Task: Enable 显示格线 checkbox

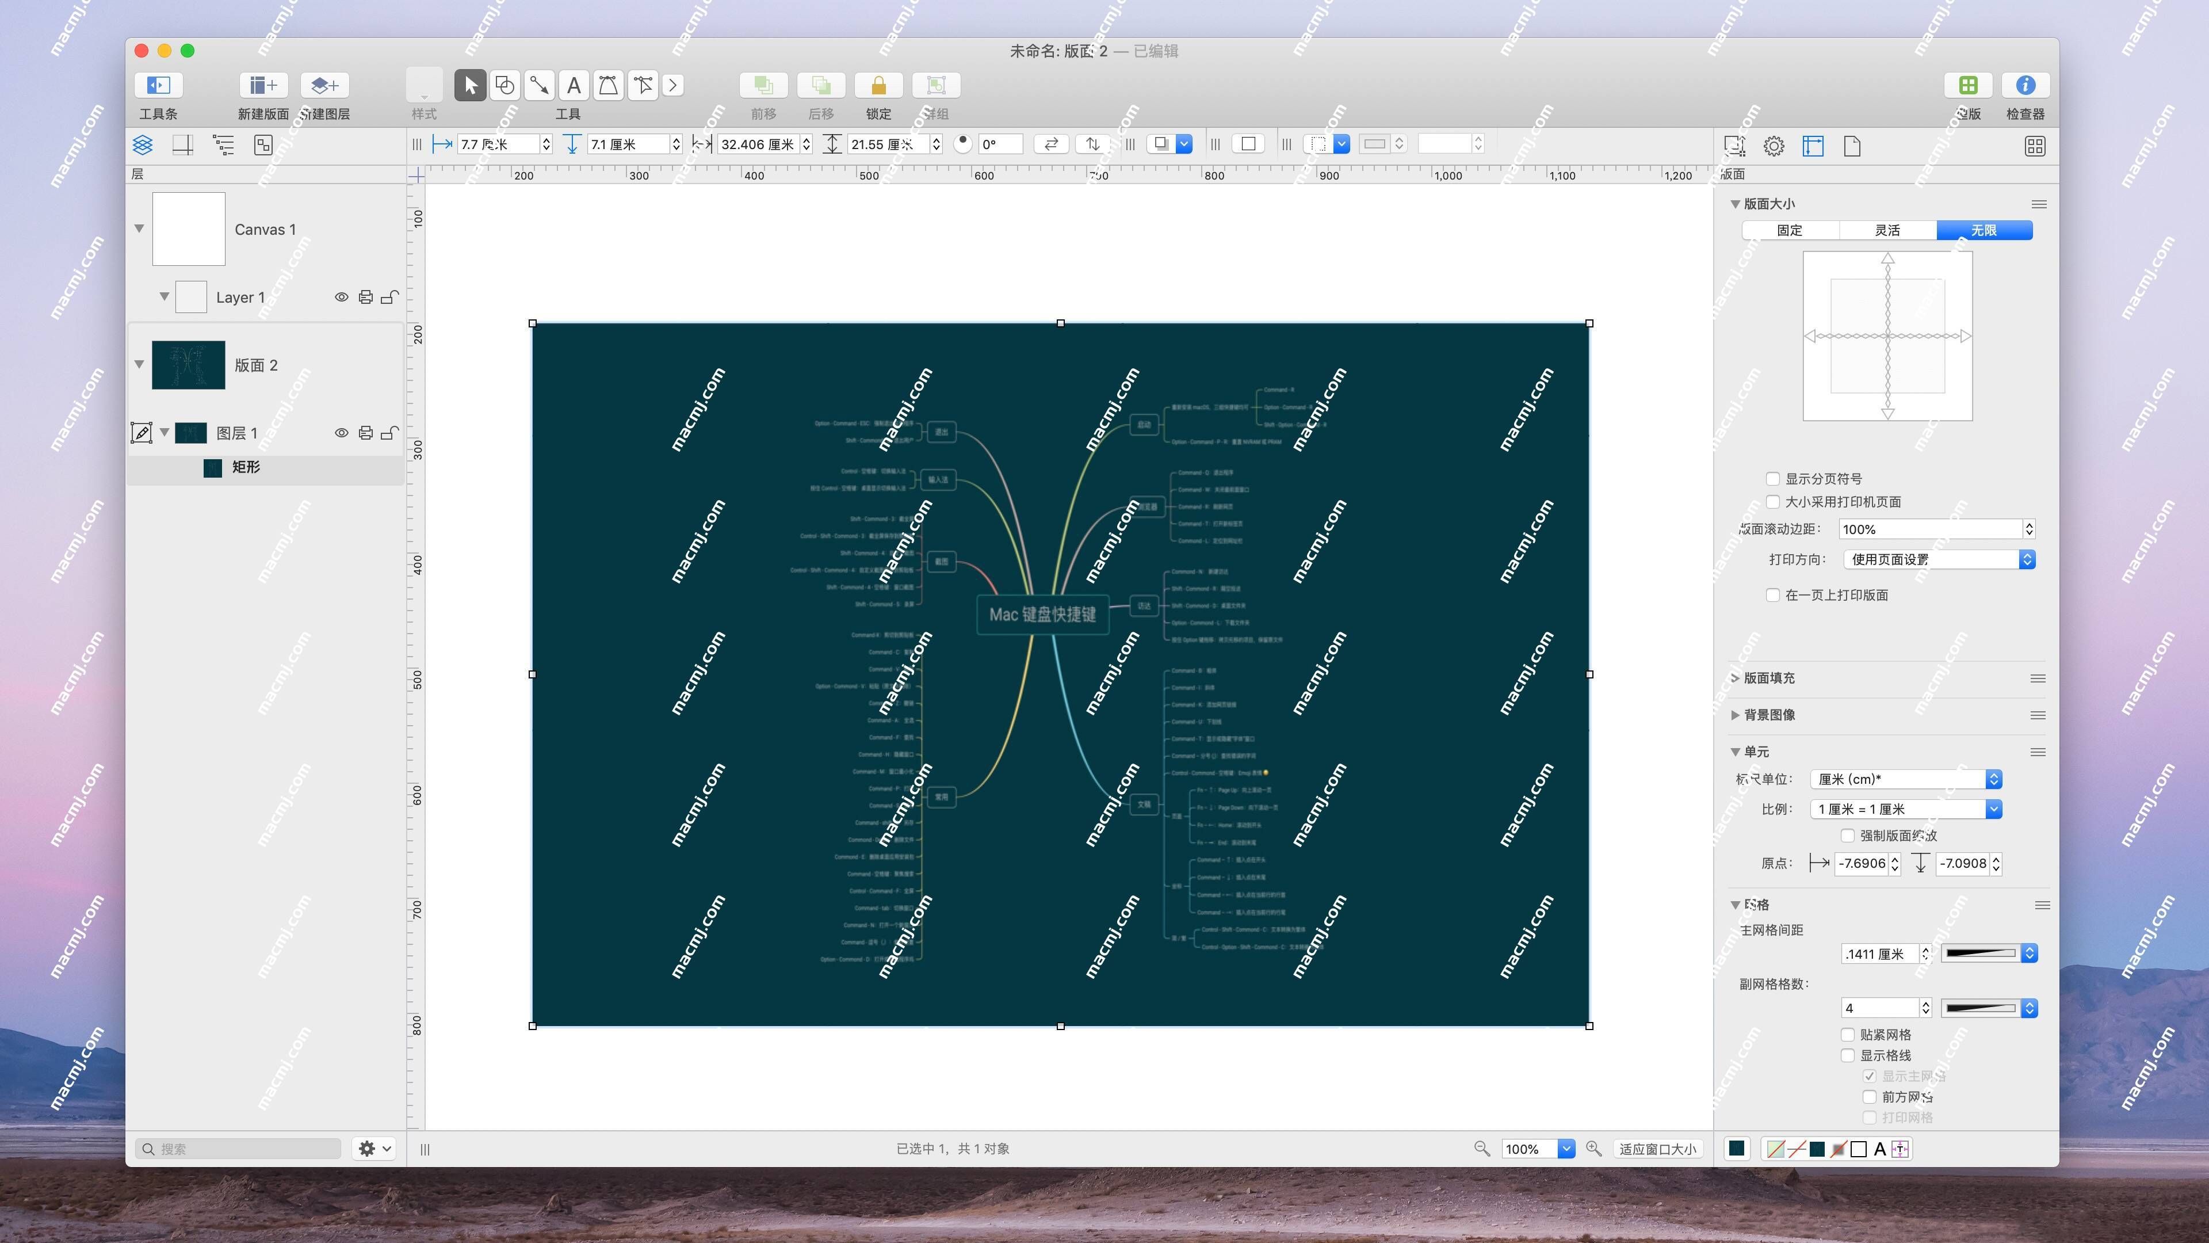Action: click(x=1847, y=1055)
